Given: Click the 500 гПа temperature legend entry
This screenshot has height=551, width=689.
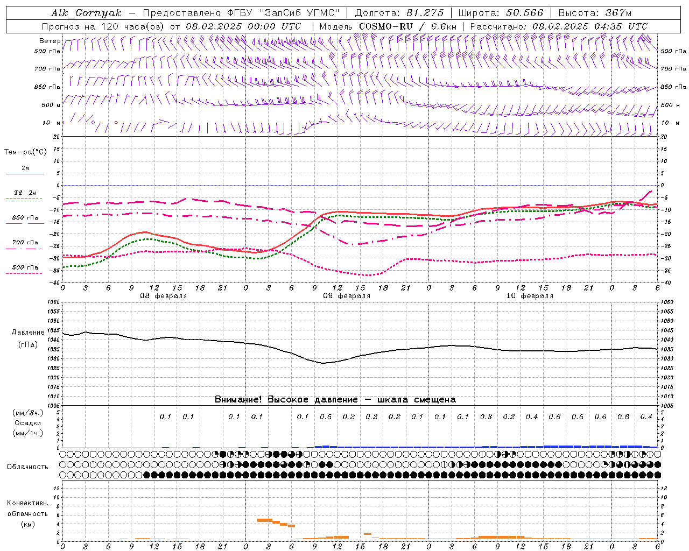Looking at the screenshot, I should [x=25, y=267].
